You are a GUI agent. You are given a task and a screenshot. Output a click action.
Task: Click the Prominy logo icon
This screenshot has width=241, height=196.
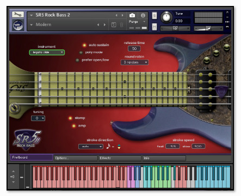tap(18, 25)
